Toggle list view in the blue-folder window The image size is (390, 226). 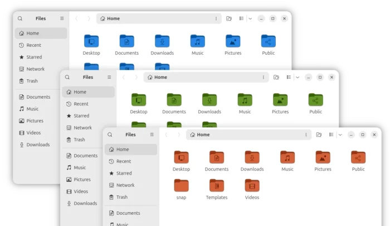241,18
